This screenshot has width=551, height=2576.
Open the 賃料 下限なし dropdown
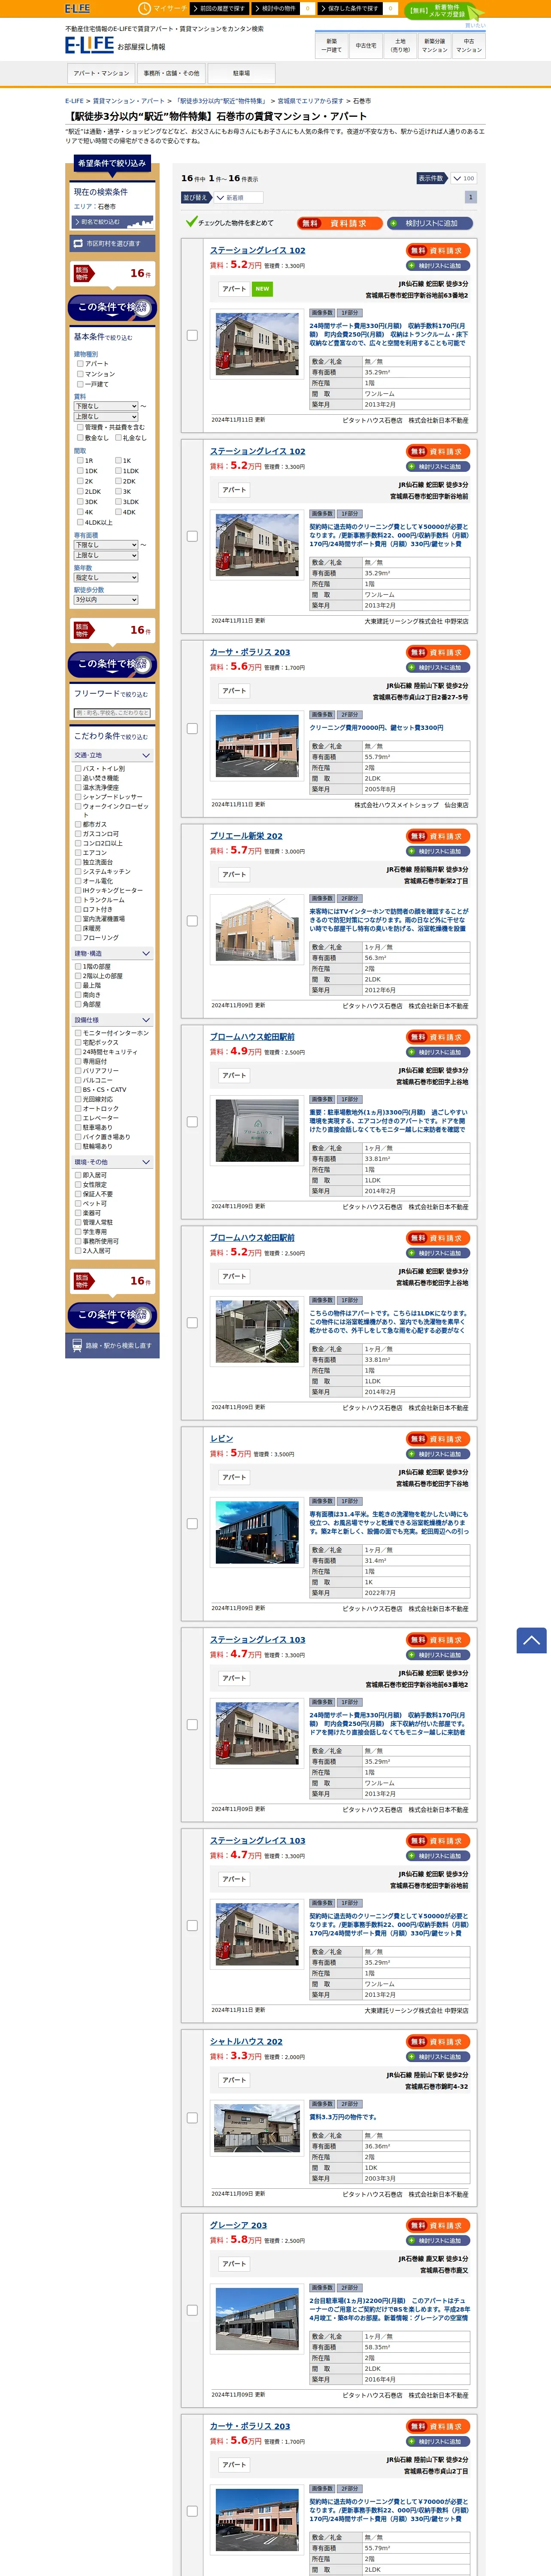[106, 406]
